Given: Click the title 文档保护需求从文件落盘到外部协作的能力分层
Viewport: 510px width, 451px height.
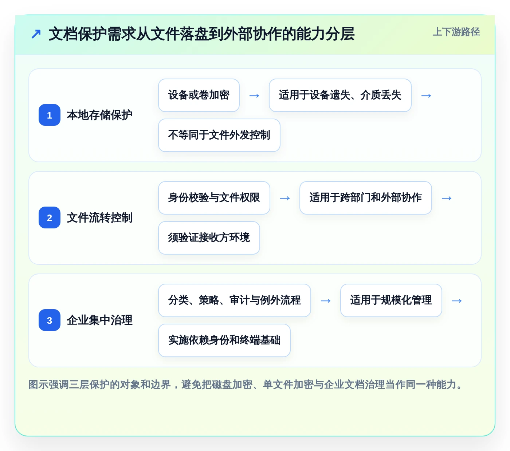Looking at the screenshot, I should click(x=201, y=34).
